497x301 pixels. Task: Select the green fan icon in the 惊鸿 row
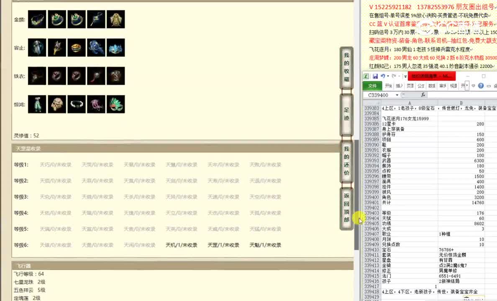click(x=116, y=104)
